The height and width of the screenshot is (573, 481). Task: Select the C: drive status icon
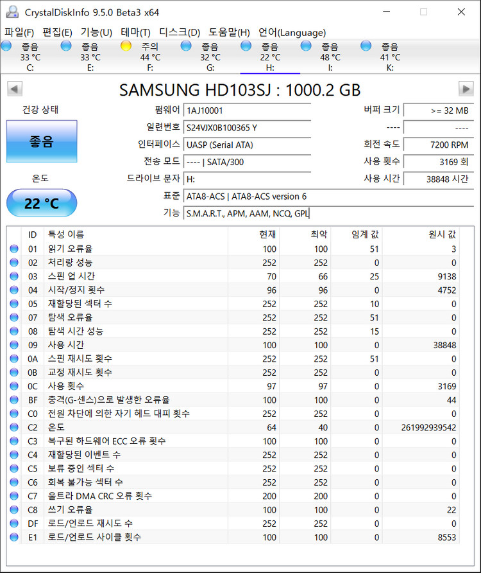(6, 46)
